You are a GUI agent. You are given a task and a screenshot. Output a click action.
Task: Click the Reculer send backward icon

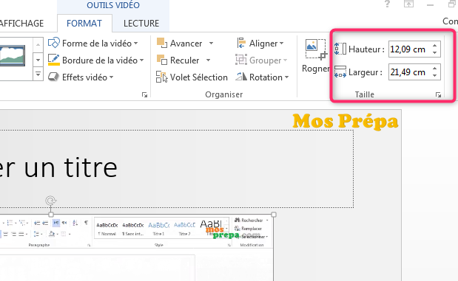tap(162, 60)
